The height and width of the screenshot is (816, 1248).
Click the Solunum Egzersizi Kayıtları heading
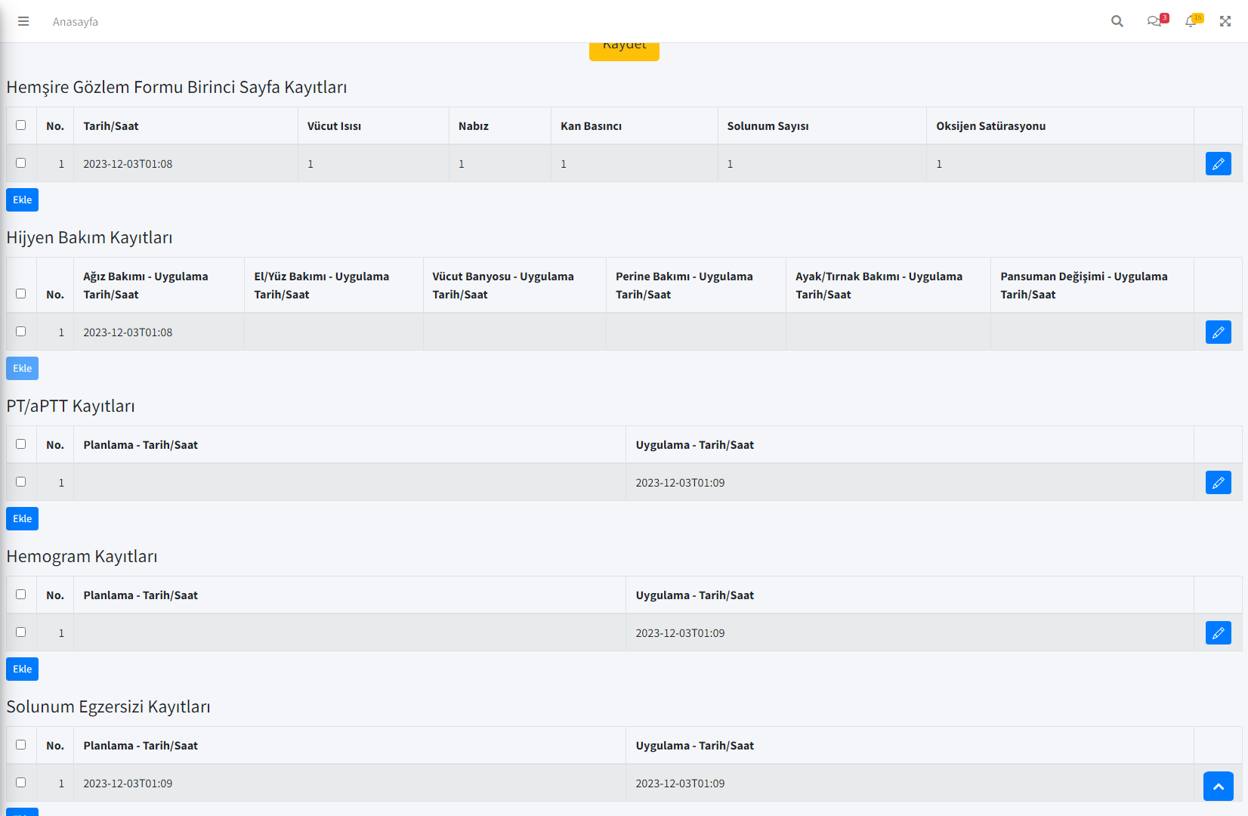[x=108, y=706]
